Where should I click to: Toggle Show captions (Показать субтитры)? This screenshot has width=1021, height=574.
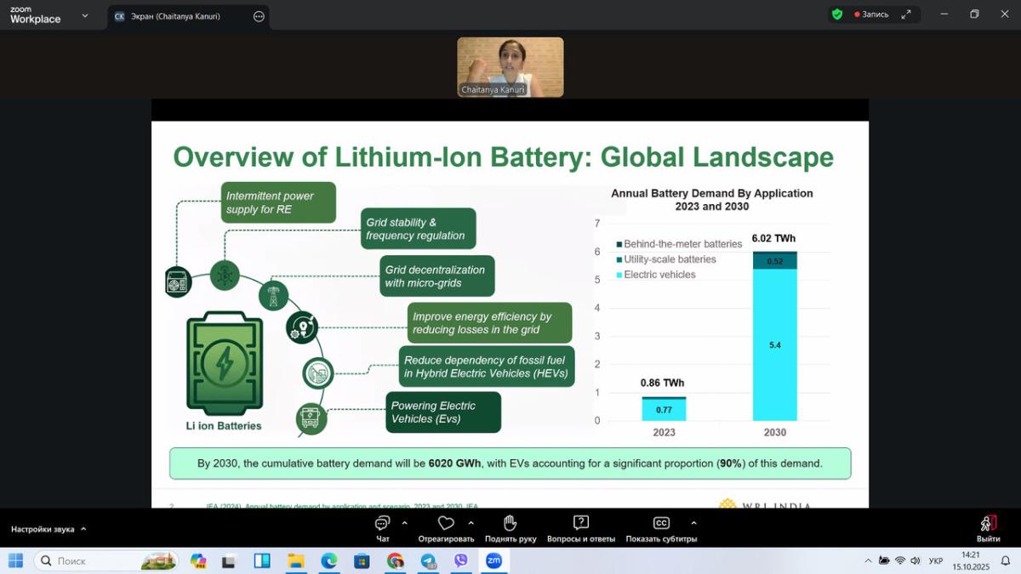pos(661,527)
